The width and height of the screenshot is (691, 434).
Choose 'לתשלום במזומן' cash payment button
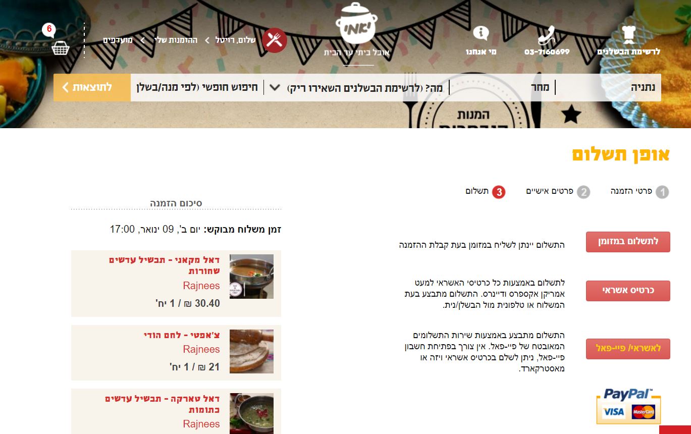coord(628,242)
